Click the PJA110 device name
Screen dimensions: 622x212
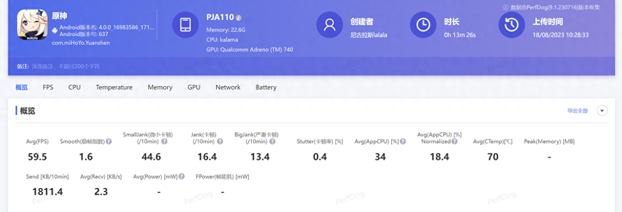pyautogui.click(x=220, y=17)
